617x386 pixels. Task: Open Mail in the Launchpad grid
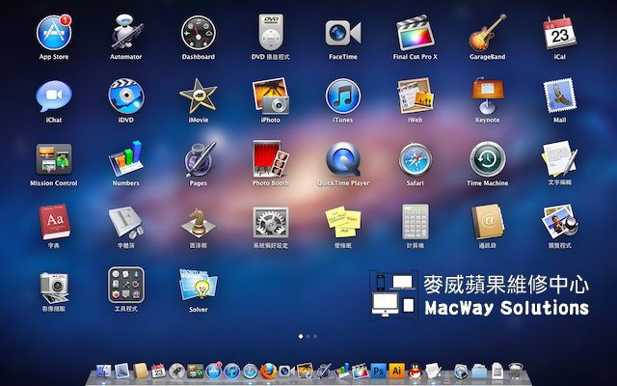point(559,96)
